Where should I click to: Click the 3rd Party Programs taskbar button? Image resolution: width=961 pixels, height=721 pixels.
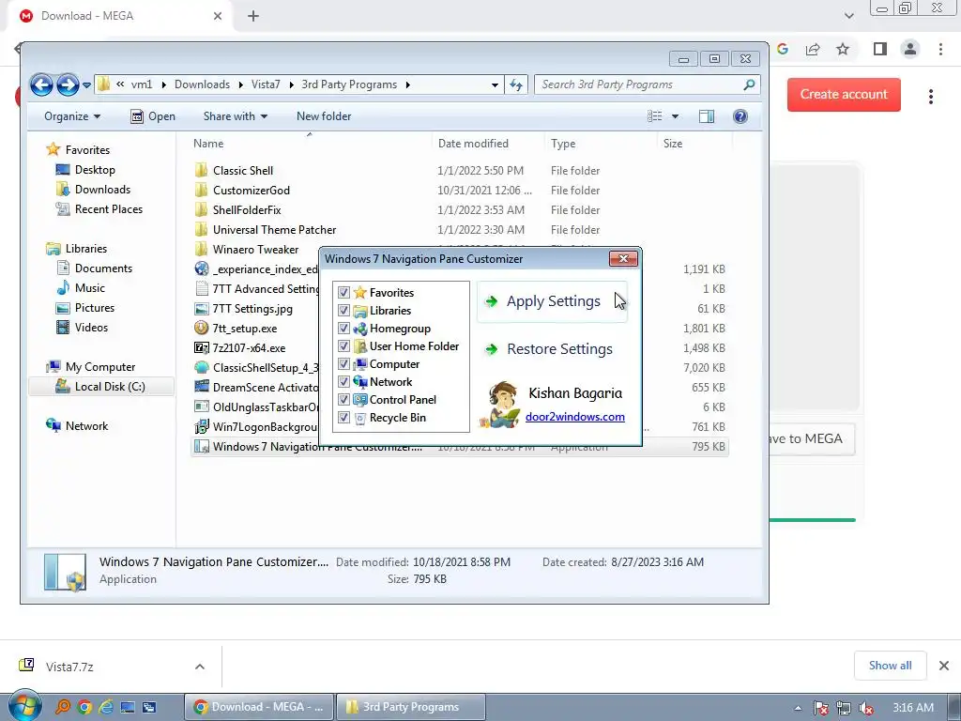(411, 707)
